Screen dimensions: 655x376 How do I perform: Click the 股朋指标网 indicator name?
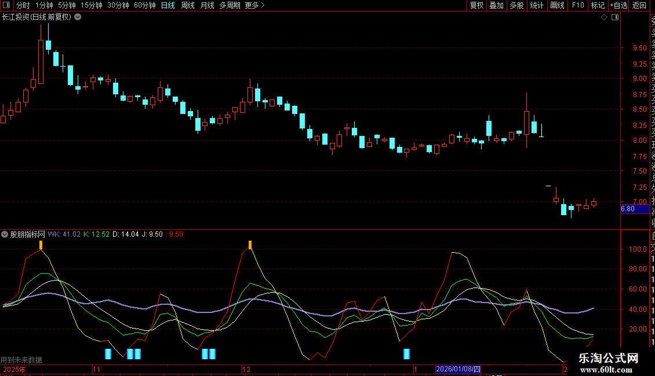pos(27,234)
